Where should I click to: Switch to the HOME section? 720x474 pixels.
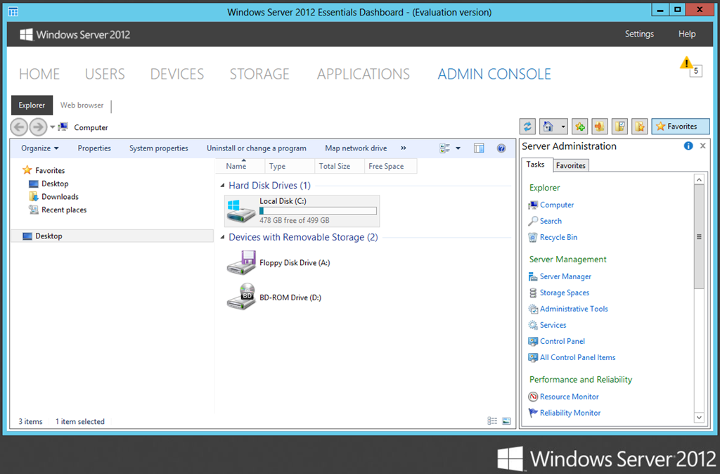pos(39,74)
